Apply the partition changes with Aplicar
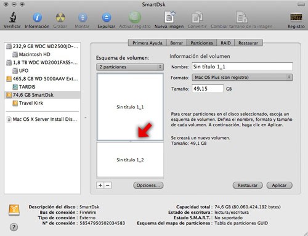308x236 pixels. click(279, 185)
